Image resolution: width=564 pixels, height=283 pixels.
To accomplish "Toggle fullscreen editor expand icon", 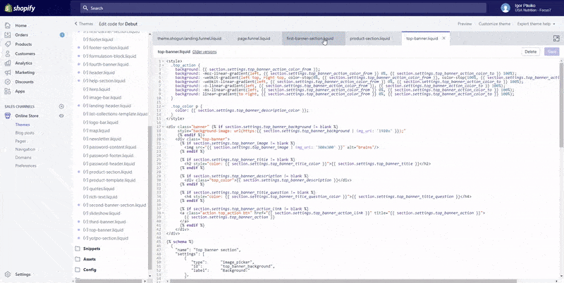I will pyautogui.click(x=556, y=39).
